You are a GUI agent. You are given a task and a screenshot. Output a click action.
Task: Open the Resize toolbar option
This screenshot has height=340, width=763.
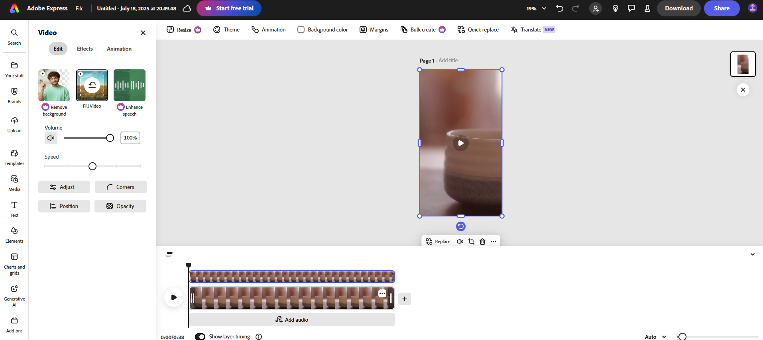(184, 29)
